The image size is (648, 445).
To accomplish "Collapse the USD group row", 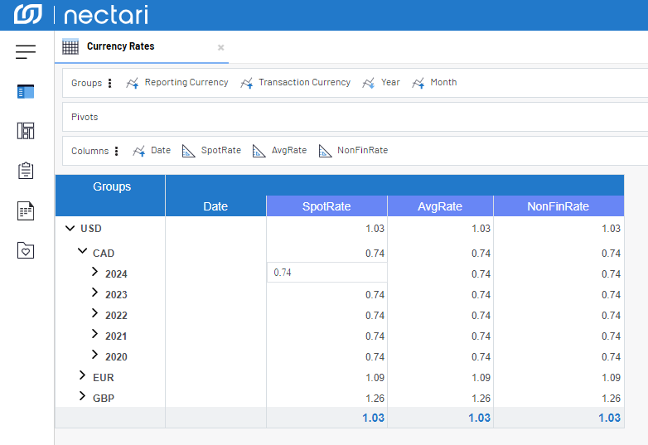I will click(x=69, y=228).
